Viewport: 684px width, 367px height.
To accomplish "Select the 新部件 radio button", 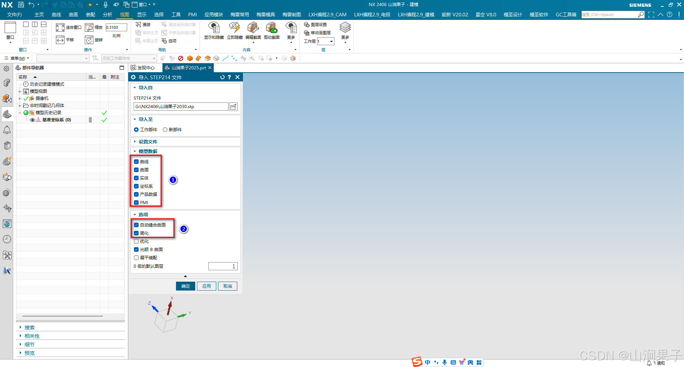I will (x=165, y=130).
